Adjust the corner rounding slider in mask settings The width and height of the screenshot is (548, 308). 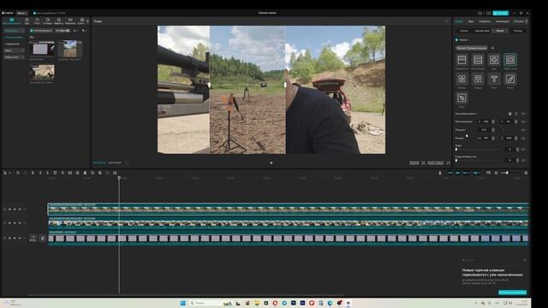(478, 161)
